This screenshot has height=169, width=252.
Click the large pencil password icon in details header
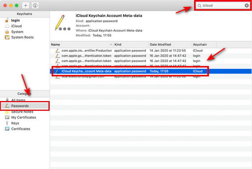click(x=63, y=23)
